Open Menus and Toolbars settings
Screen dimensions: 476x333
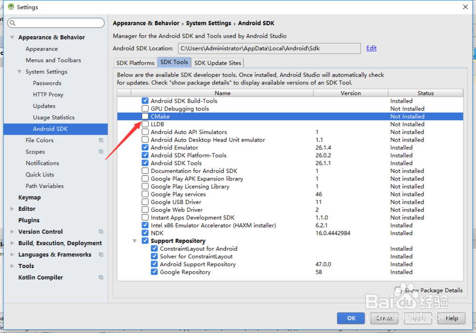[53, 60]
